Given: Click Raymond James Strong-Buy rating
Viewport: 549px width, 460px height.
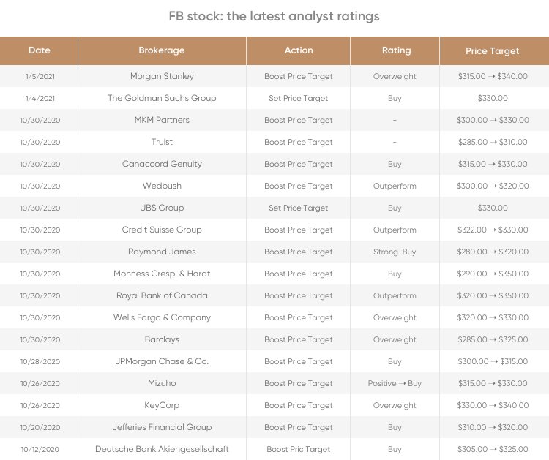Looking at the screenshot, I should (x=395, y=252).
